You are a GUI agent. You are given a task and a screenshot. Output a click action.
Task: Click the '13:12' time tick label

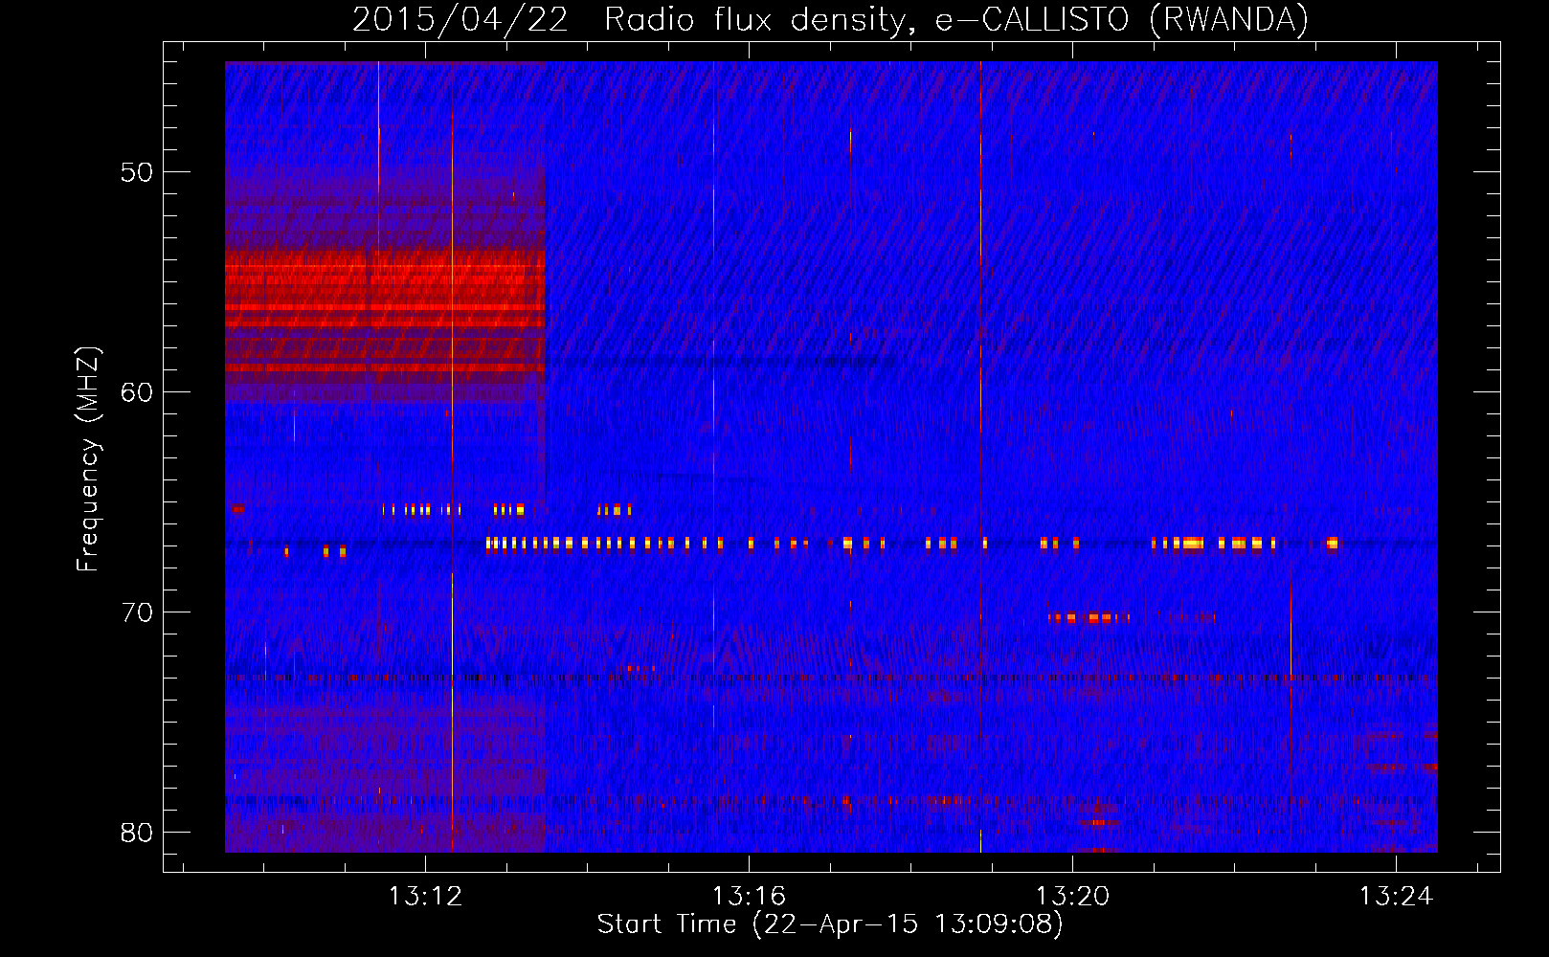(x=425, y=896)
